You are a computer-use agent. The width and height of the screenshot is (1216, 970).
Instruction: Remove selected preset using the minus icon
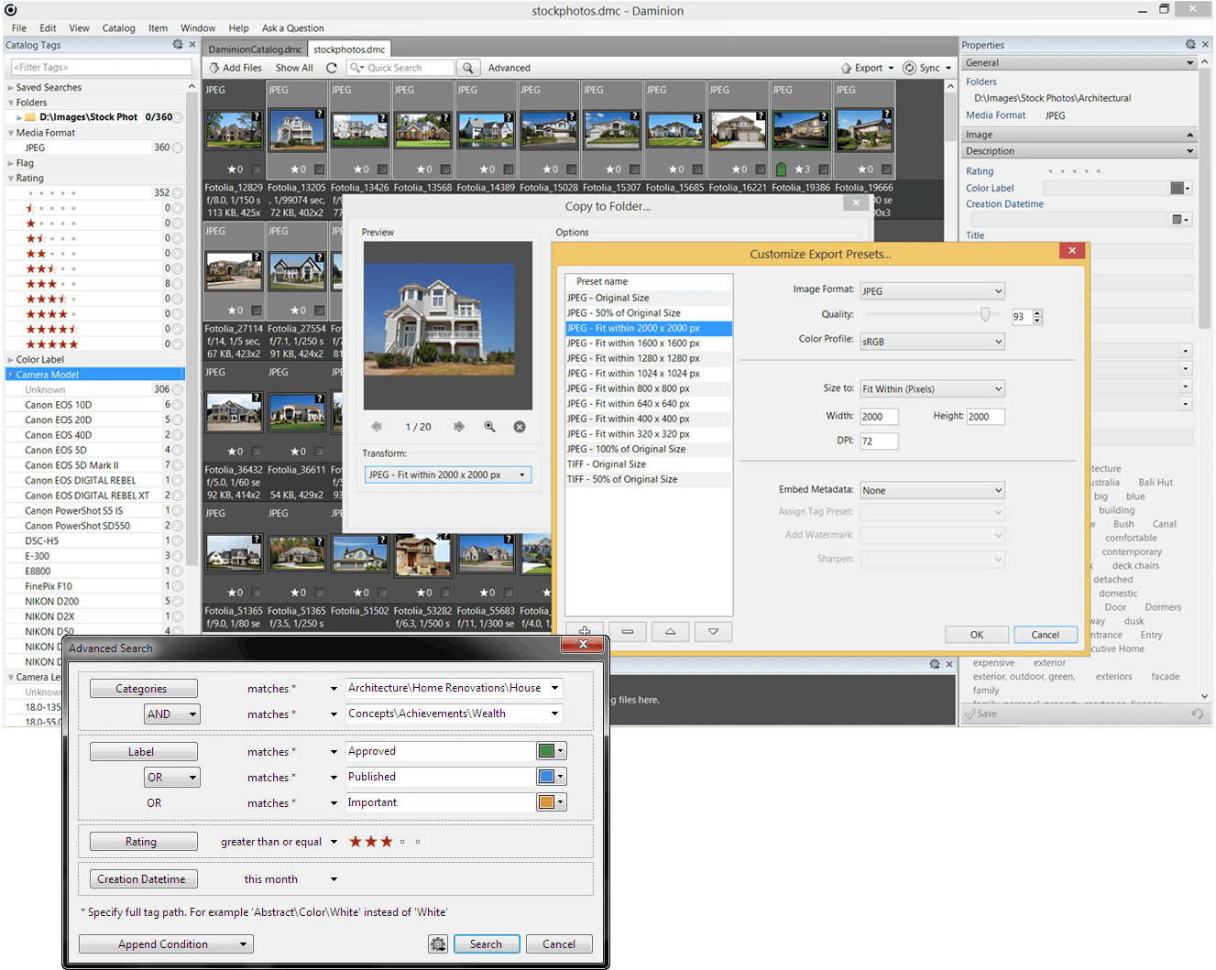(627, 631)
